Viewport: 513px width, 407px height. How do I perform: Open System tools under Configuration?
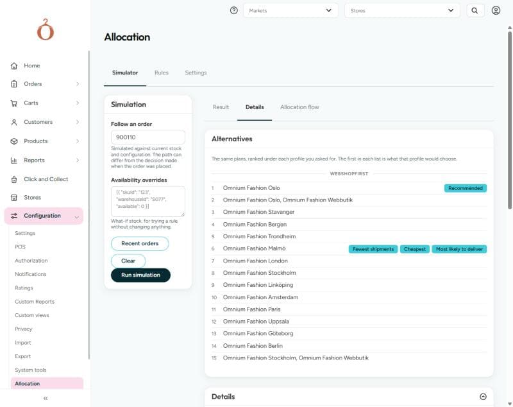[x=30, y=370]
